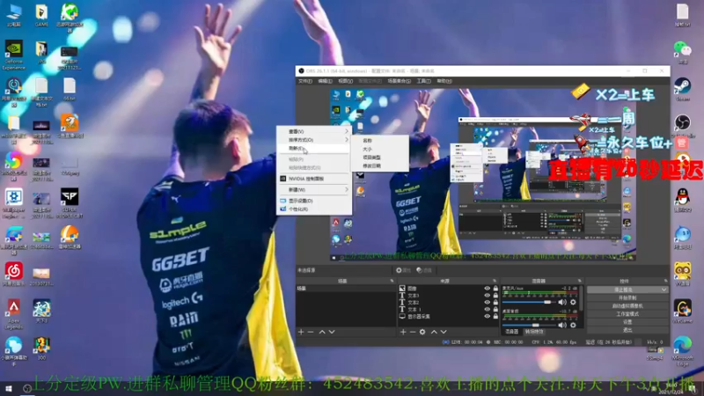Pop out the 场景 dock panel icon

click(392, 281)
